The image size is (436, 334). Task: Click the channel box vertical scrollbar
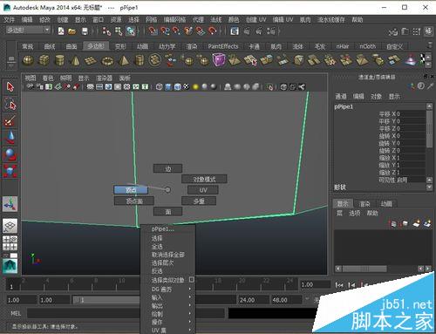429,129
